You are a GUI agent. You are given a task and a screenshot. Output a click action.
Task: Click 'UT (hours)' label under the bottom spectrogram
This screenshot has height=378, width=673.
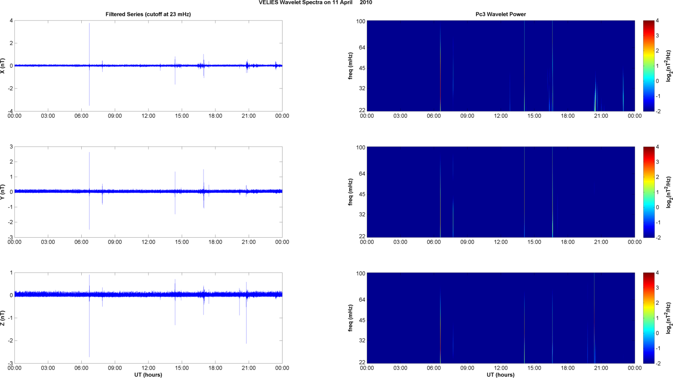(x=501, y=375)
